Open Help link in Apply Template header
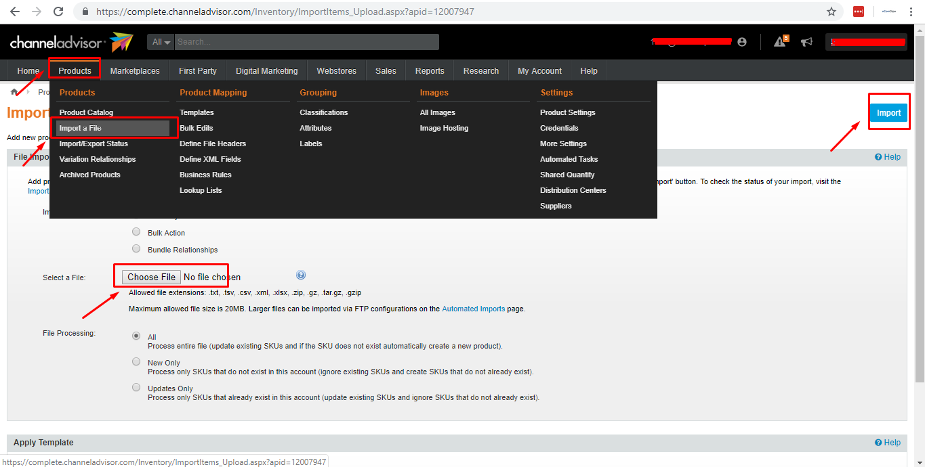Image resolution: width=925 pixels, height=467 pixels. (888, 443)
